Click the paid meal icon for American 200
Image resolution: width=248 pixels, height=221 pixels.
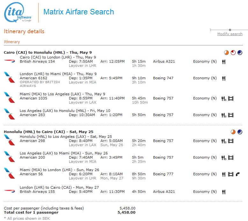pyautogui.click(x=224, y=158)
